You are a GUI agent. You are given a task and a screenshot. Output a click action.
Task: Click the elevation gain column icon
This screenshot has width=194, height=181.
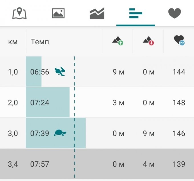tap(118, 41)
